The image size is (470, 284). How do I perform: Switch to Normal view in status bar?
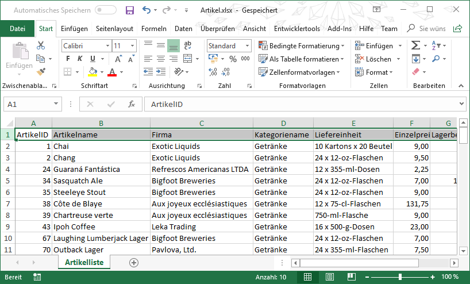pyautogui.click(x=307, y=277)
